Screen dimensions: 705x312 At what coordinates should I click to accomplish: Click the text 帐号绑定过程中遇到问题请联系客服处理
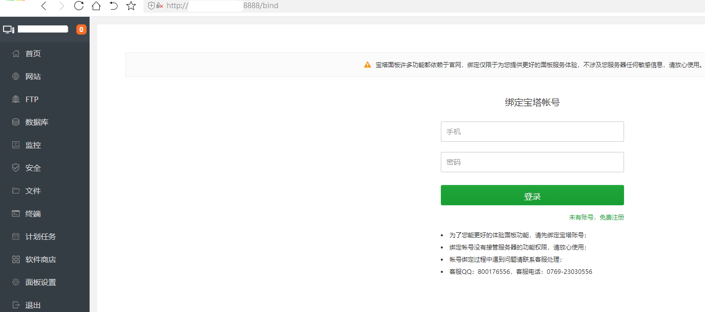[x=506, y=260]
